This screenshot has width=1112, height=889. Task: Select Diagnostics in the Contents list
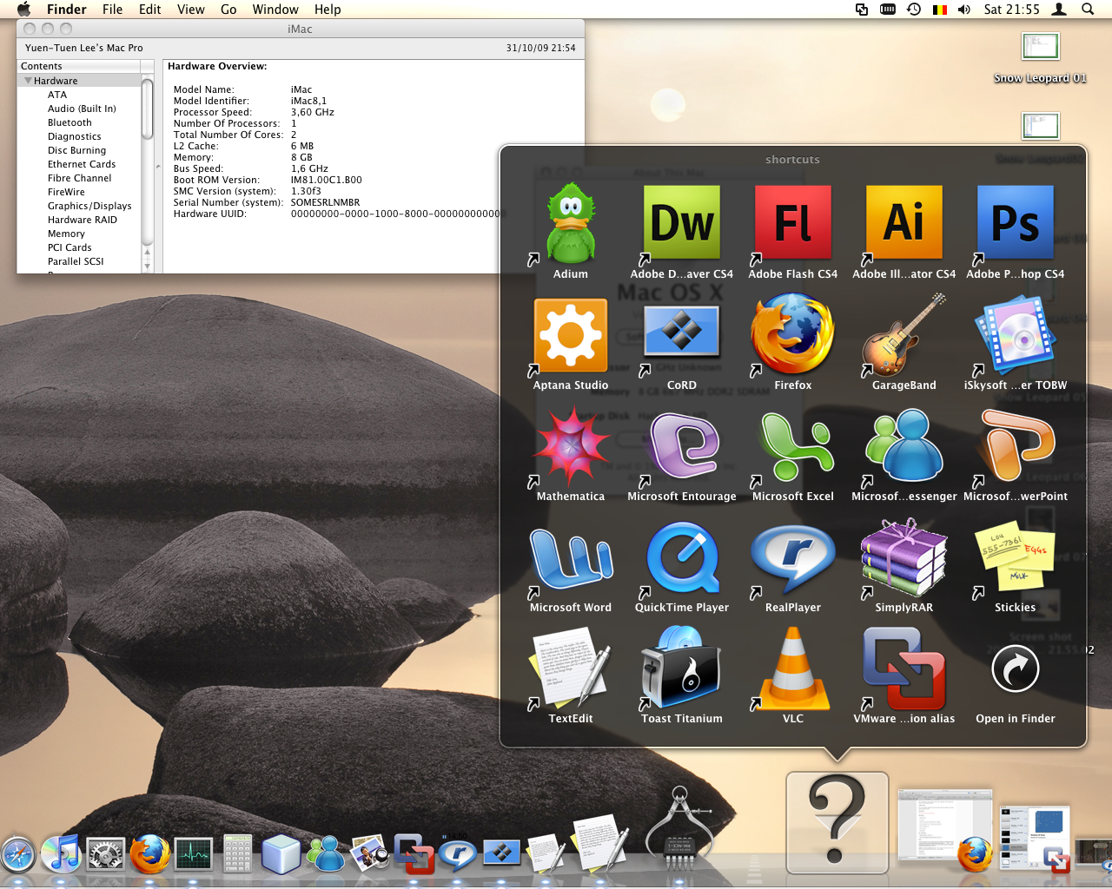(75, 136)
